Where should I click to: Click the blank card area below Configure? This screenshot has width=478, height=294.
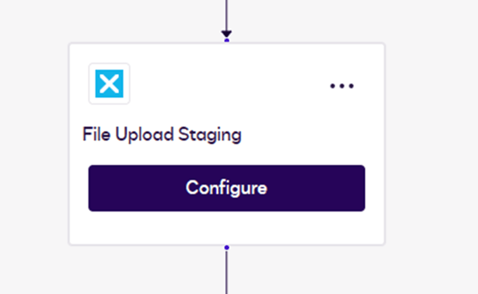click(226, 228)
